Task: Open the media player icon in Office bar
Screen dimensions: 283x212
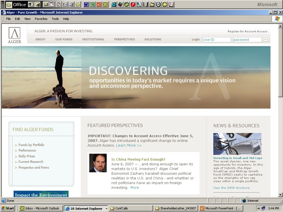Action: [158, 4]
